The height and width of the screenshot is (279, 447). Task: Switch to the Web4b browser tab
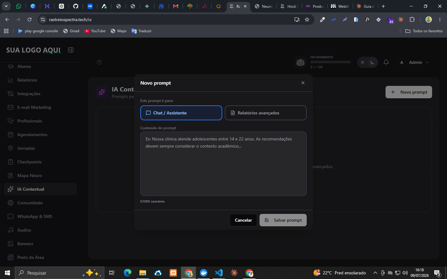coord(340,6)
